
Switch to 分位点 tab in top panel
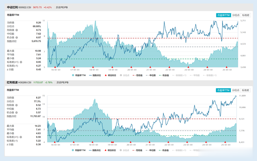[x=236, y=15]
